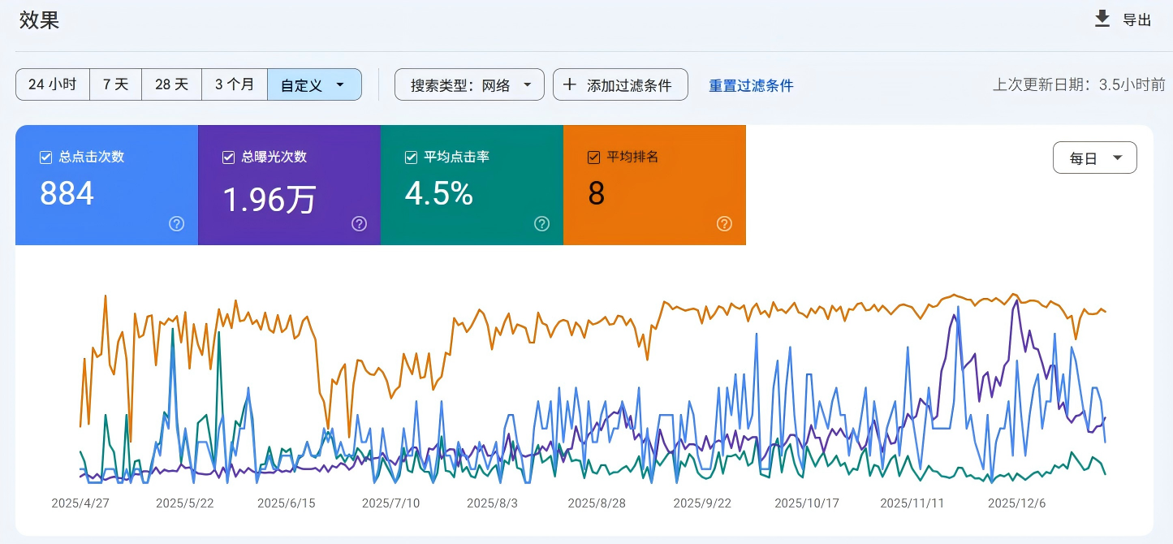
Task: Click the 导出 export button label
Action: point(1136,20)
